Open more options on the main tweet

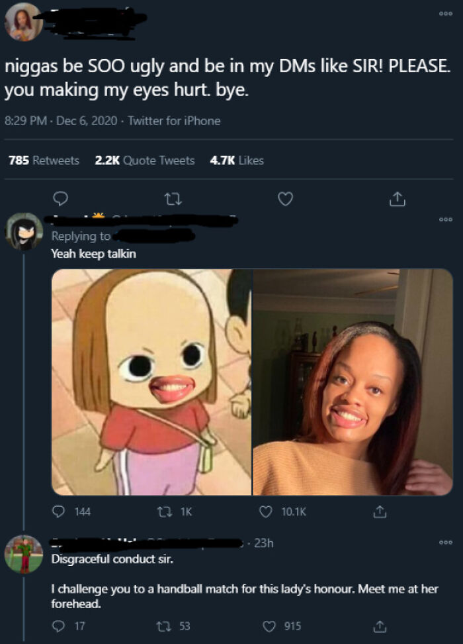[x=445, y=13]
